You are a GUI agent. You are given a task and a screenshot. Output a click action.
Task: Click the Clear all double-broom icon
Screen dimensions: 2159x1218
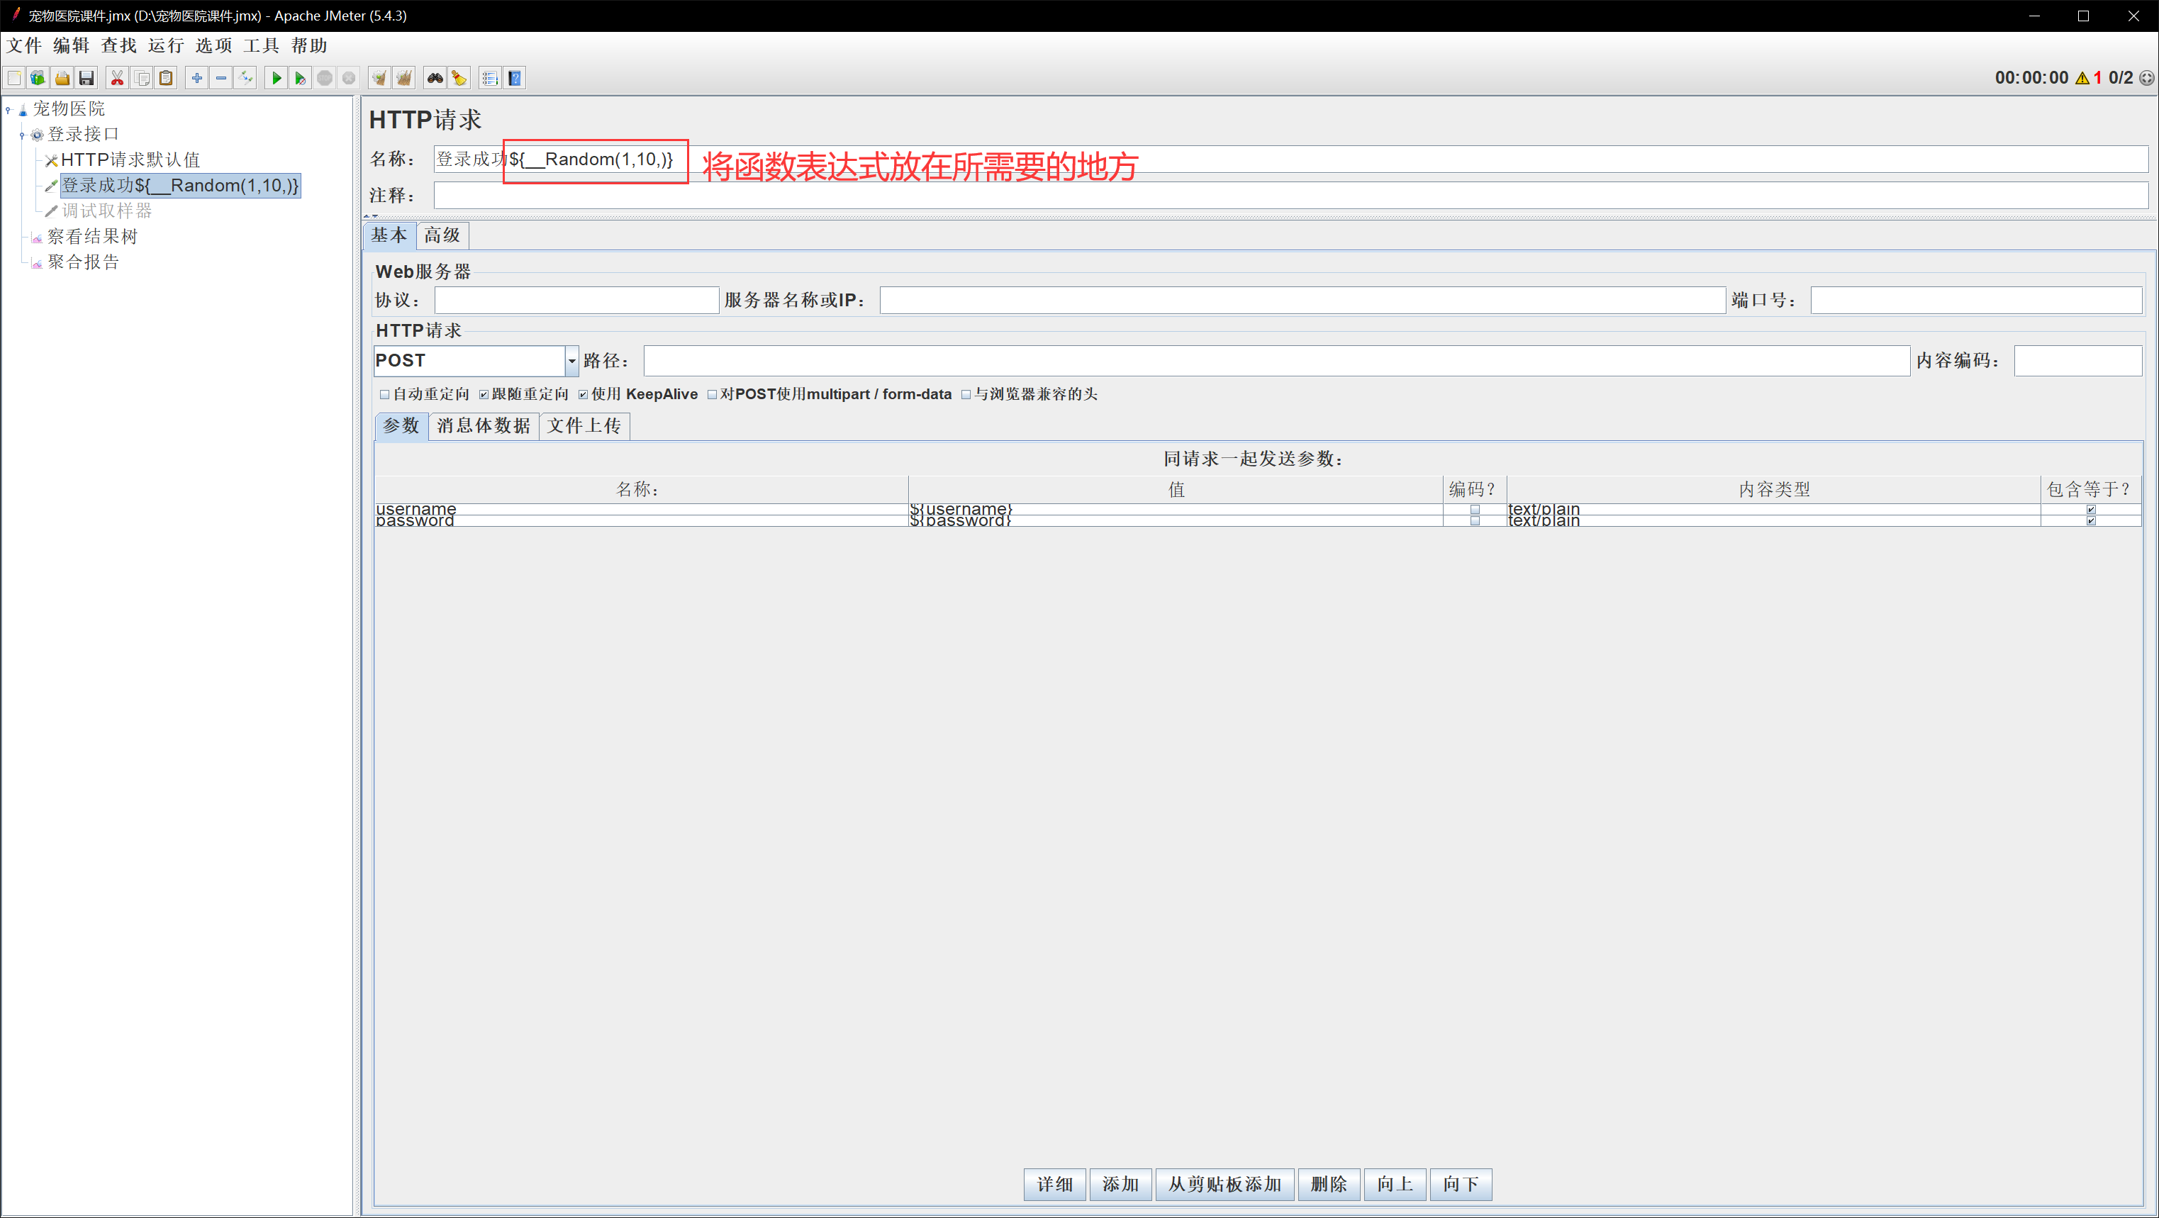404,78
